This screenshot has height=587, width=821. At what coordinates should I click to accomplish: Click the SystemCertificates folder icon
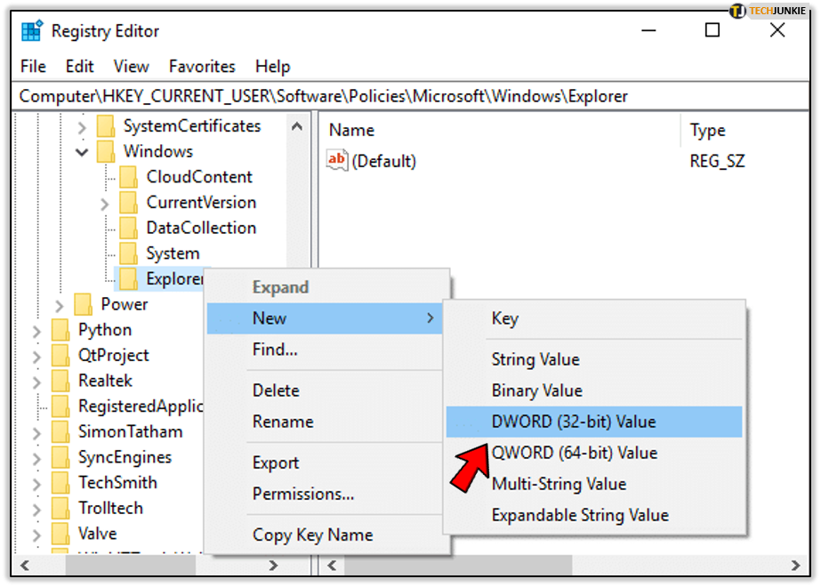click(106, 126)
